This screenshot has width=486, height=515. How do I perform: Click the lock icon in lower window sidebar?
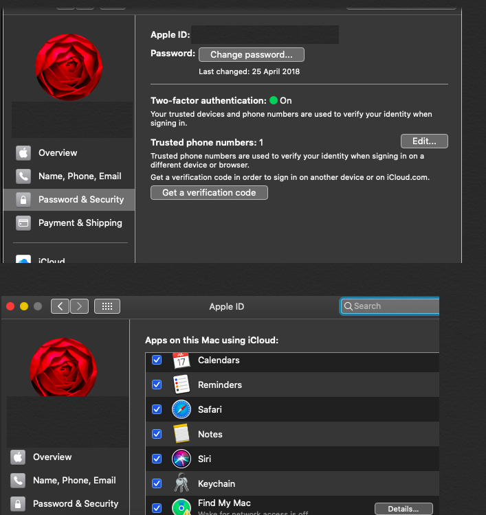coord(18,503)
